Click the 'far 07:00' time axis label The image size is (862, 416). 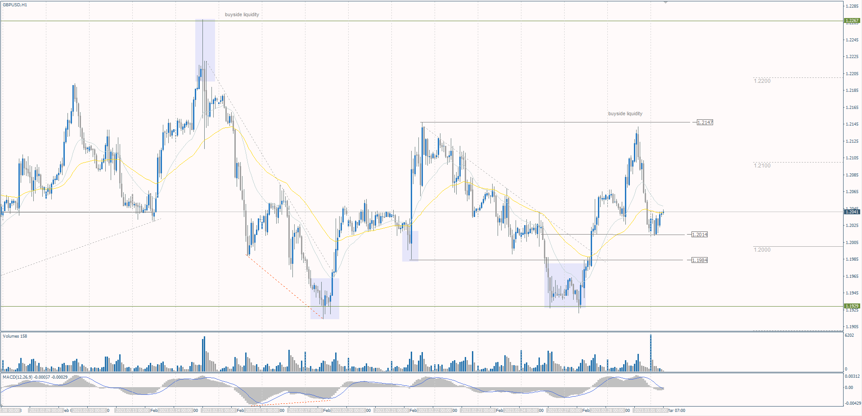[x=677, y=411]
